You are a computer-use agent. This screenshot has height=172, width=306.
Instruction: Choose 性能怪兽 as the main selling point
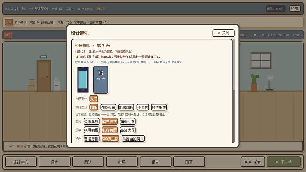pyautogui.click(x=108, y=107)
